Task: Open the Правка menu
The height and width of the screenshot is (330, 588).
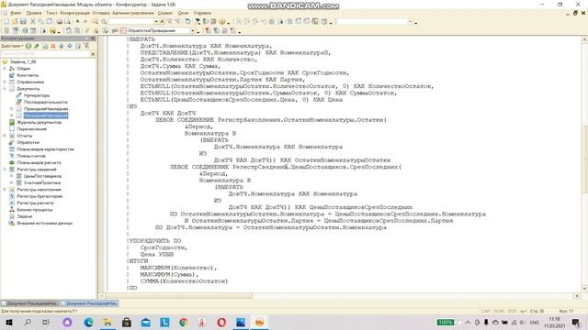Action: (x=34, y=13)
